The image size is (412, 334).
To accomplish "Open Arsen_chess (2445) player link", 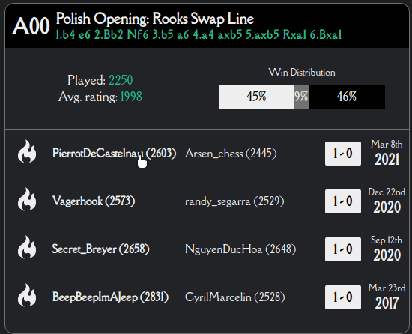I will 231,154.
